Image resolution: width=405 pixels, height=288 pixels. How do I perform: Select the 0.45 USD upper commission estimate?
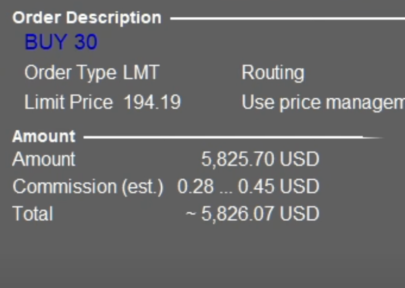[x=278, y=187]
